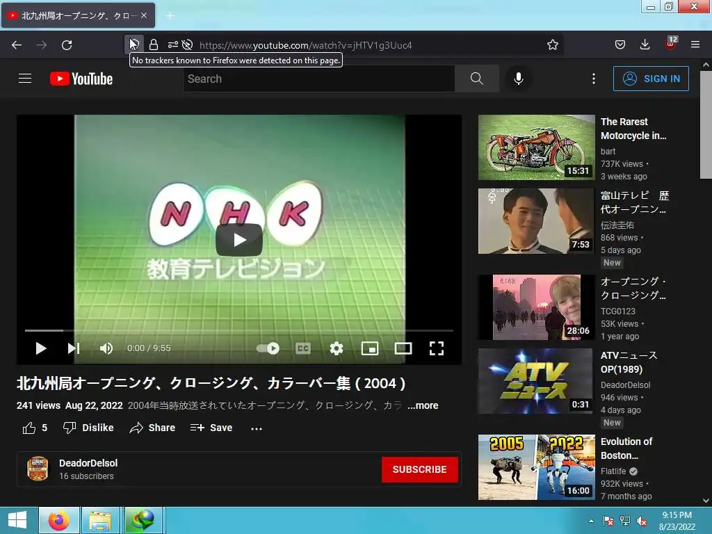The height and width of the screenshot is (534, 712).
Task: Enable miniplayer mode
Action: (370, 348)
